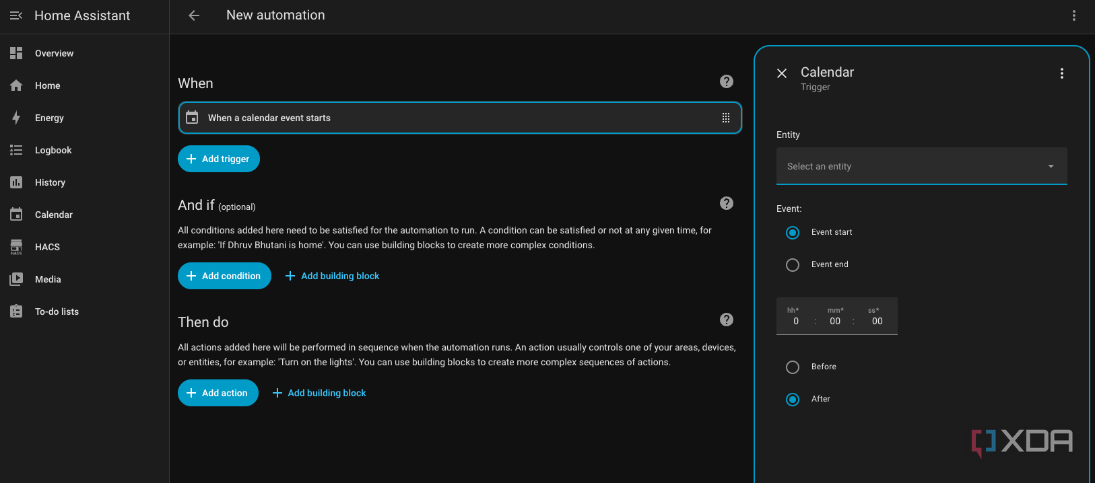
Task: Choose the After offset radio button
Action: (793, 400)
